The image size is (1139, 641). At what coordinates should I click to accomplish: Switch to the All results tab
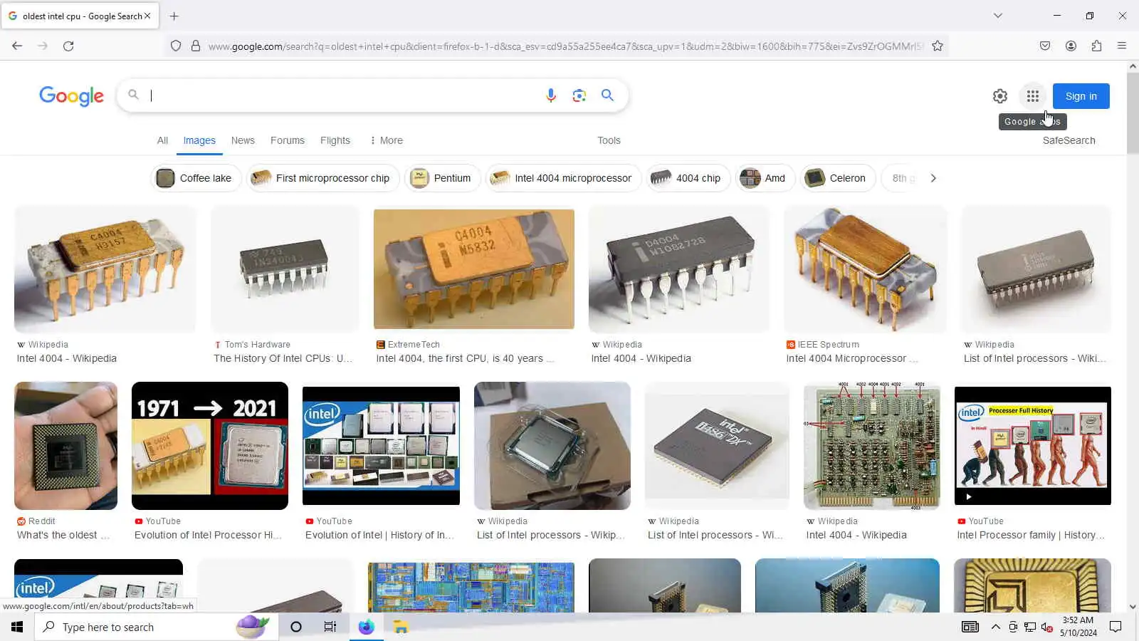pos(162,140)
